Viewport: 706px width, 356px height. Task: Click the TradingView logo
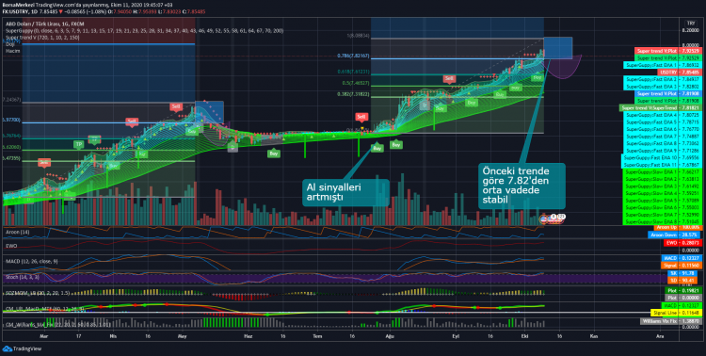point(22,348)
